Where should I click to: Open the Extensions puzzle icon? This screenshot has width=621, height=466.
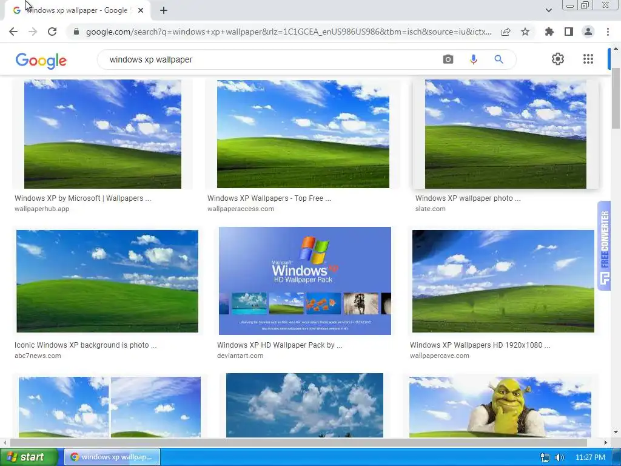[x=549, y=32]
